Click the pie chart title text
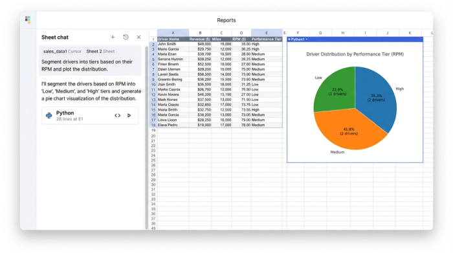The height and width of the screenshot is (253, 453). click(x=355, y=54)
